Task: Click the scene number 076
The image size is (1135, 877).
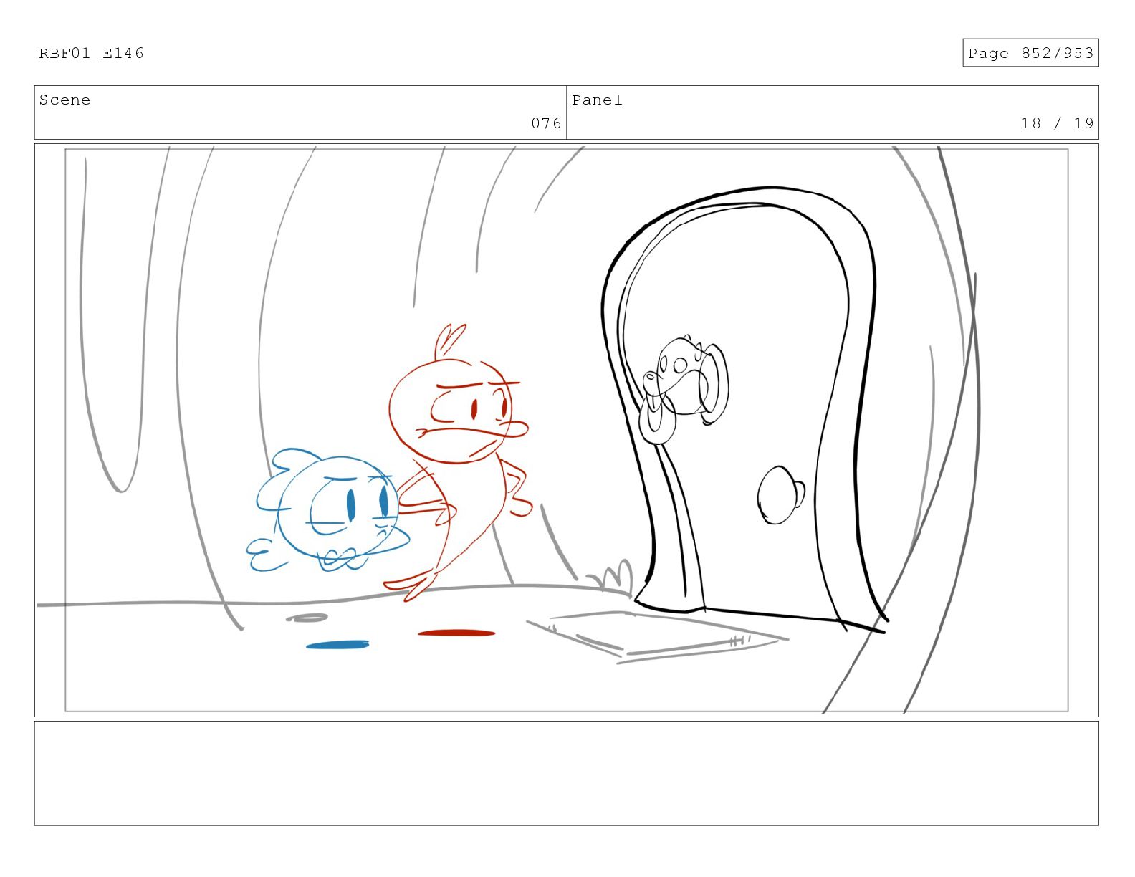Action: click(546, 123)
